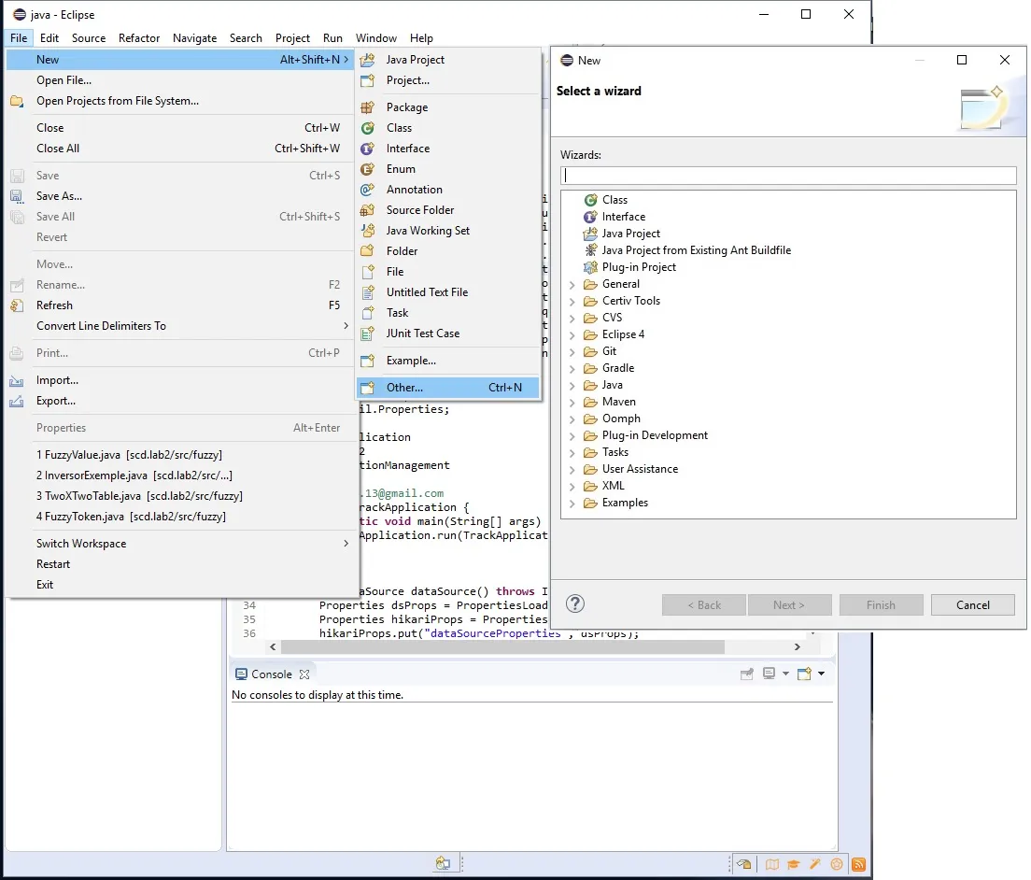This screenshot has height=880, width=1031.
Task: Click the Open Console icon in the Console toolbar
Action: 804,674
